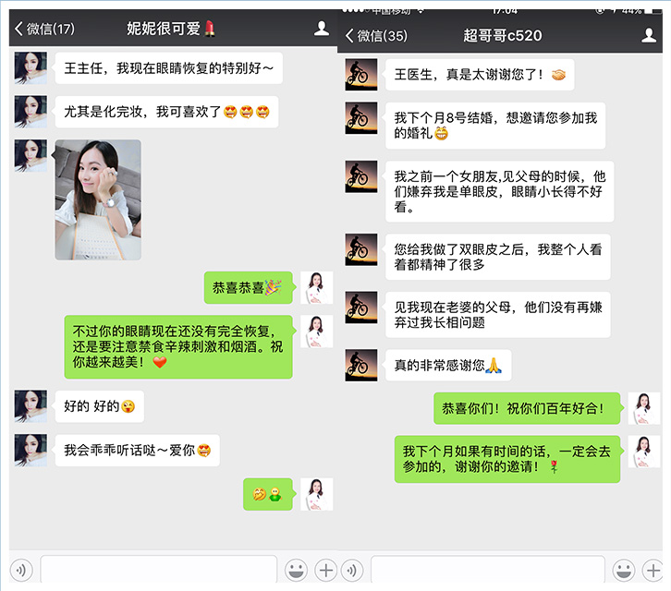Go back to 微信(35) chat list
Image resolution: width=671 pixels, height=591 pixels.
(x=375, y=35)
